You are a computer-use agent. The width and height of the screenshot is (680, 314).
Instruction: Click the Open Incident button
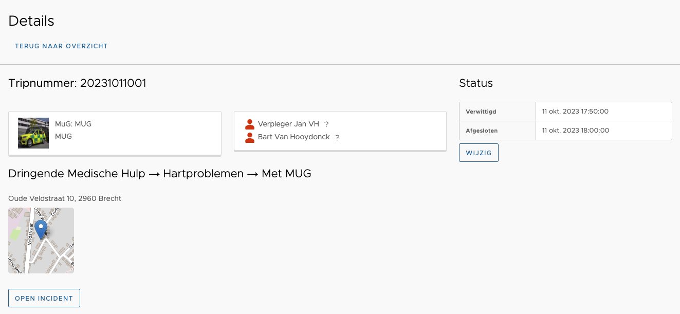(44, 298)
